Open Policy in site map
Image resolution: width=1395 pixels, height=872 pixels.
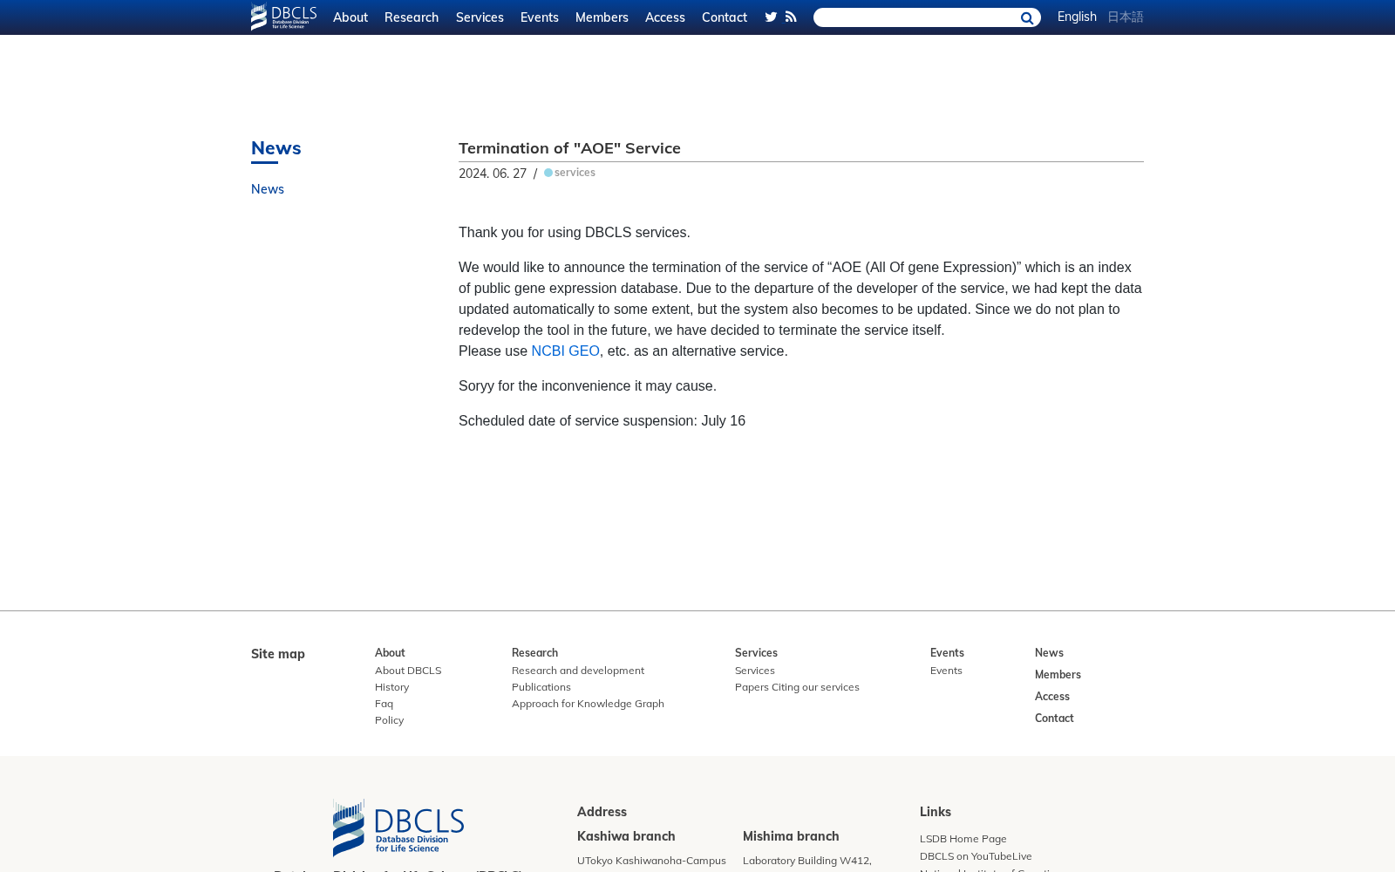[389, 720]
